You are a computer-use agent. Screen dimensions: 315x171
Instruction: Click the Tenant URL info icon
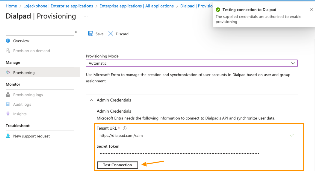(125, 128)
